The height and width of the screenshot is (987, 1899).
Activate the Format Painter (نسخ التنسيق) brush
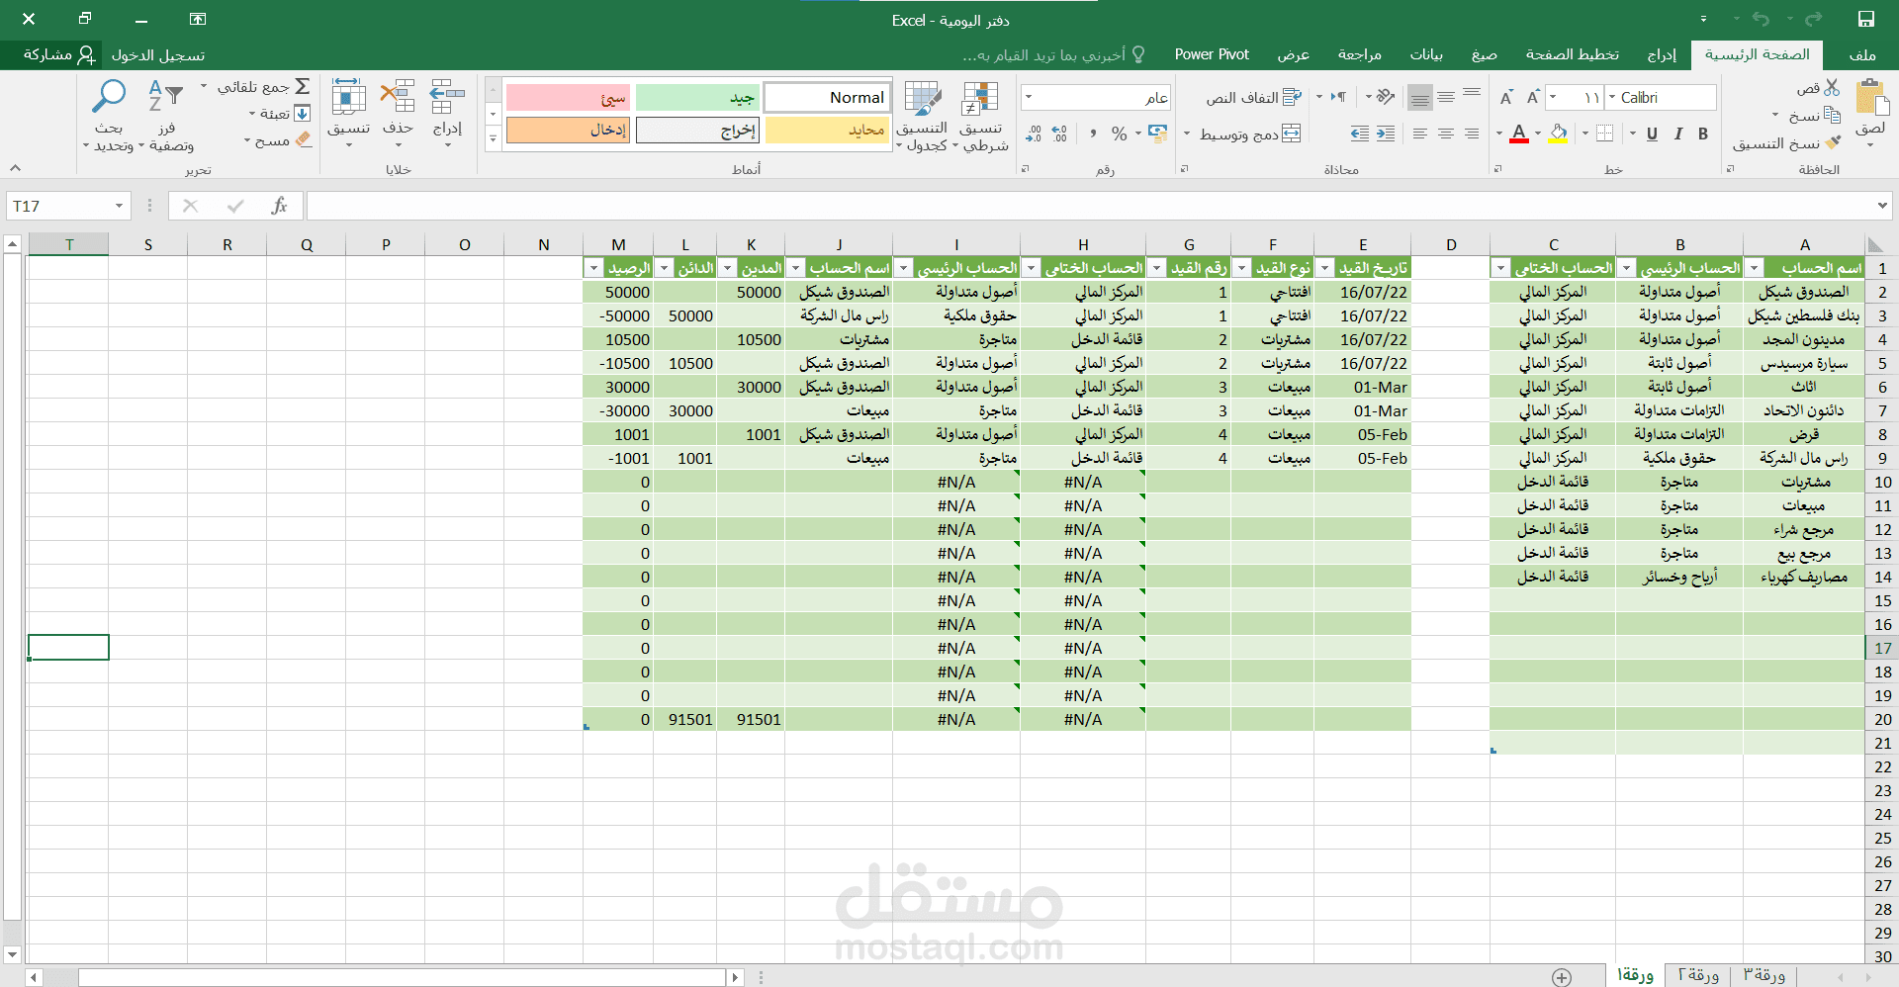(1833, 142)
